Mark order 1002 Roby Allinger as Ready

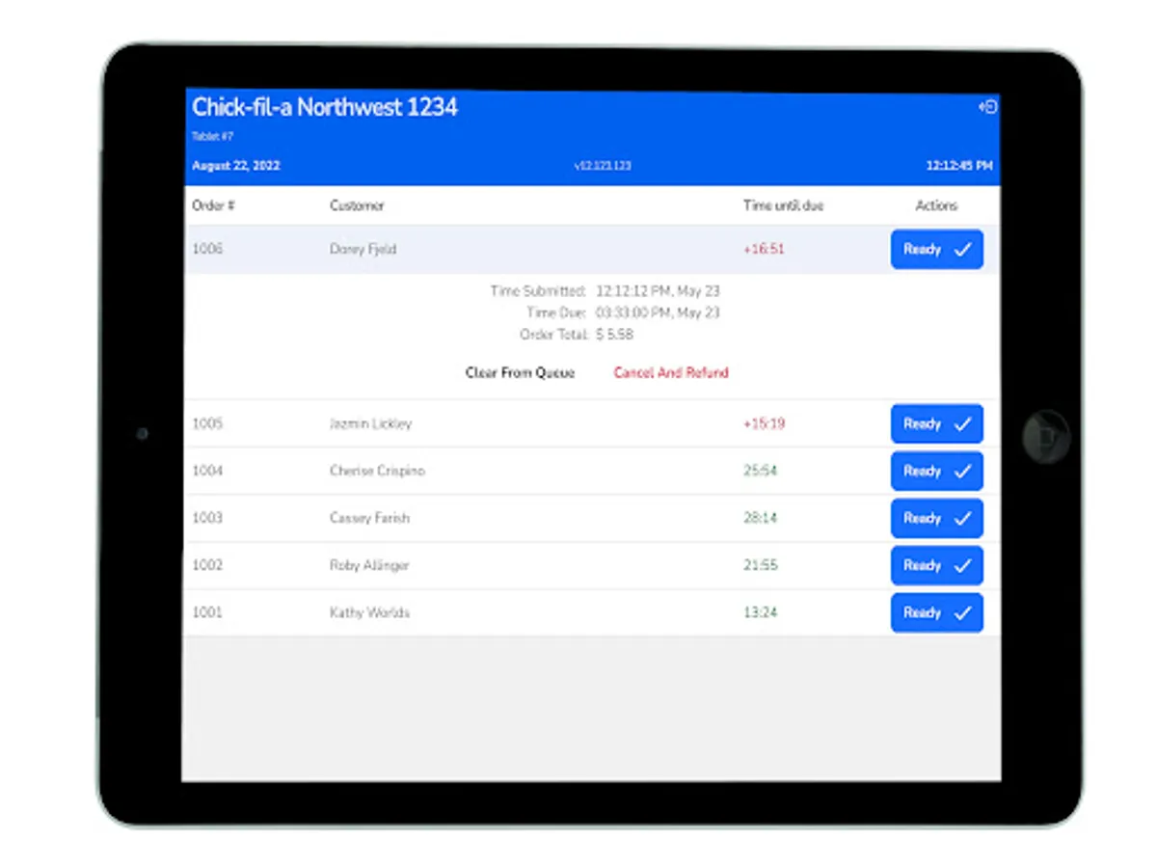[x=936, y=565]
